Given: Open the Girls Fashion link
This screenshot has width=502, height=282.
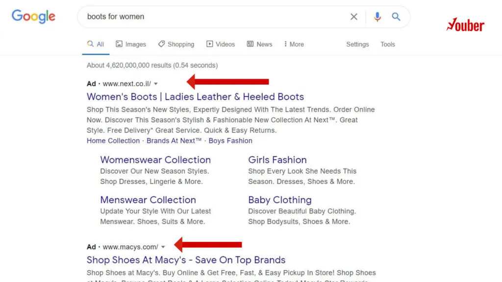Looking at the screenshot, I should tap(277, 160).
